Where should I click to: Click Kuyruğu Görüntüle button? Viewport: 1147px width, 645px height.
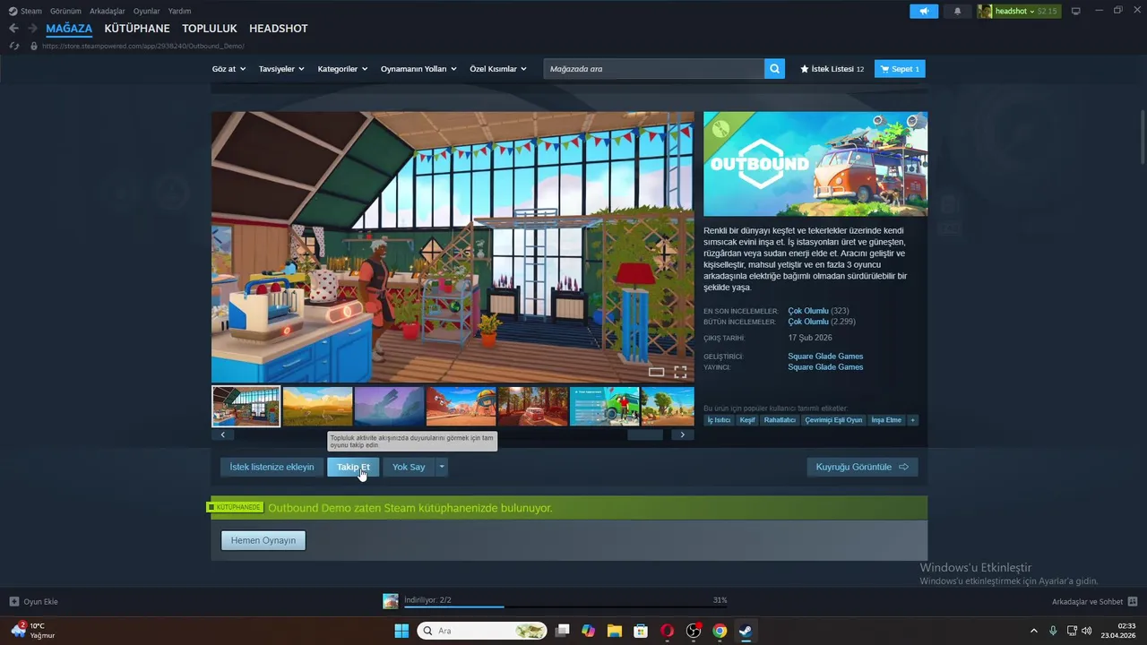click(x=862, y=467)
